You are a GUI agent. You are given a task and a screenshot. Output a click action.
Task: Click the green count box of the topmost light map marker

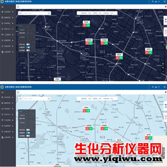88,111
